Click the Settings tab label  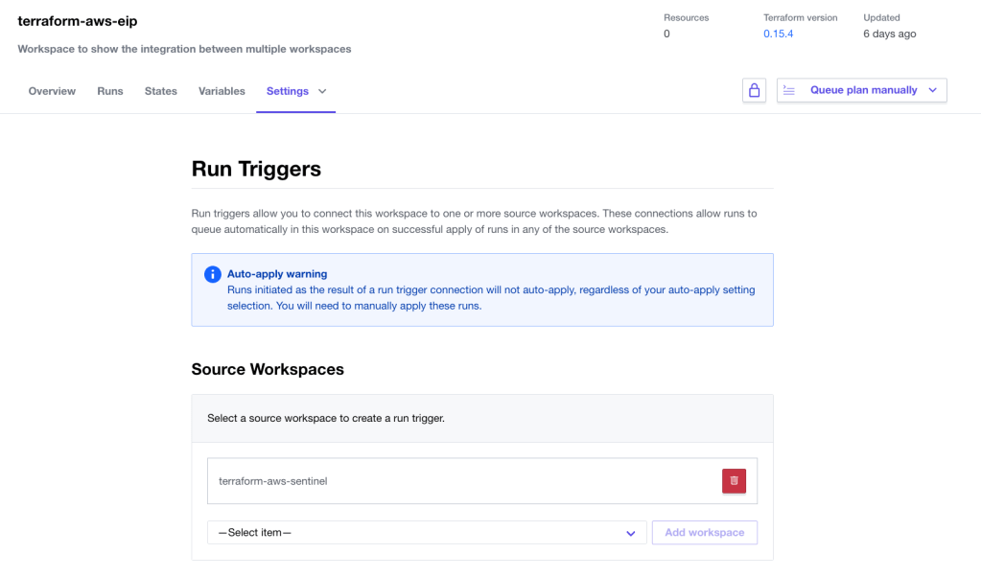click(287, 91)
